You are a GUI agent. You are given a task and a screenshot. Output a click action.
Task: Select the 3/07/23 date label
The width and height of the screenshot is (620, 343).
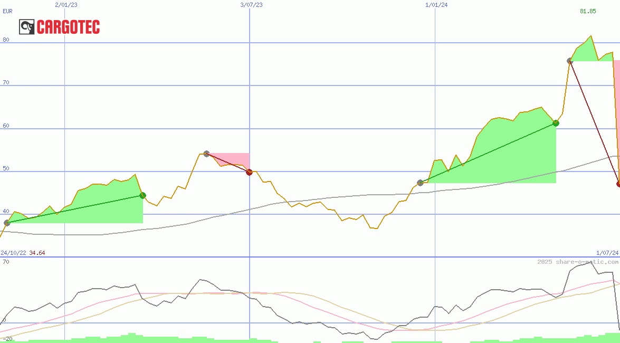251,5
